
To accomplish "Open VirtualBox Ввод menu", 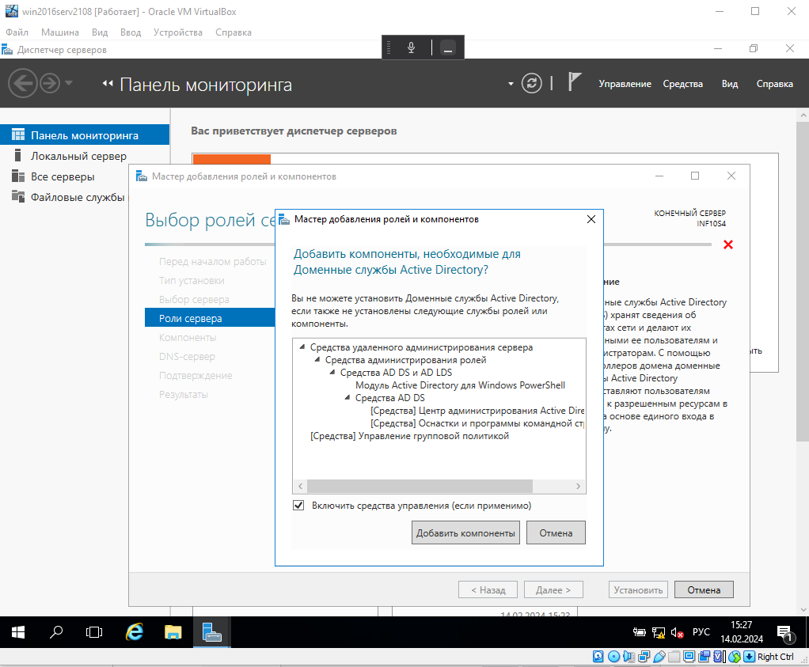I will (131, 32).
